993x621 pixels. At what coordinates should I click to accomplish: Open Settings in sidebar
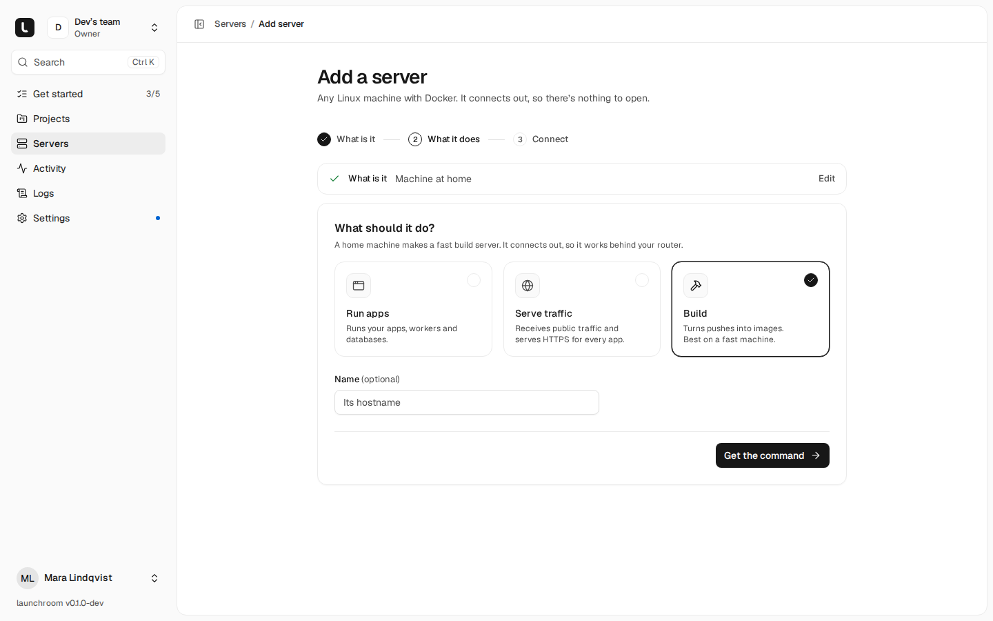(x=88, y=218)
